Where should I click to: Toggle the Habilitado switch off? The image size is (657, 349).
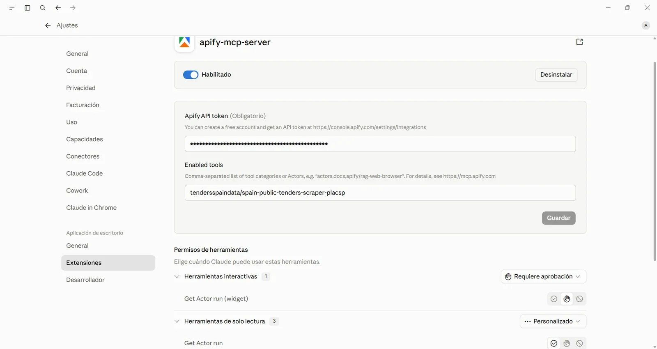coord(191,75)
